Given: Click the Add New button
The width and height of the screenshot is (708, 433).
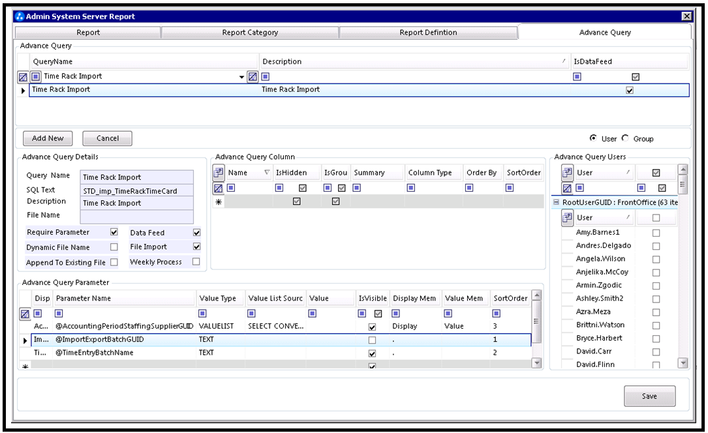Looking at the screenshot, I should 48,138.
